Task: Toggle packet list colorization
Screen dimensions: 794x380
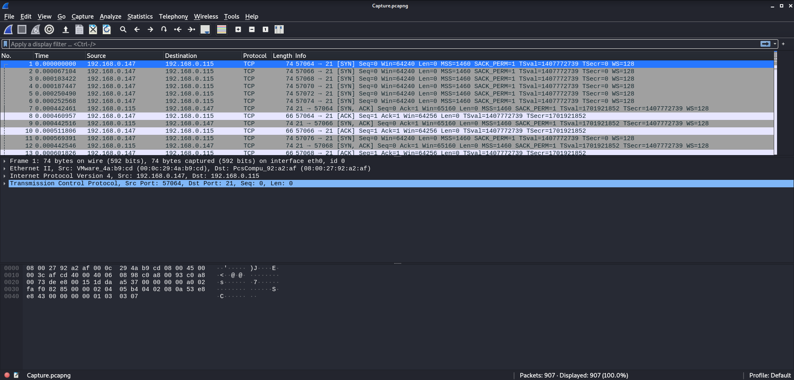Action: point(222,29)
